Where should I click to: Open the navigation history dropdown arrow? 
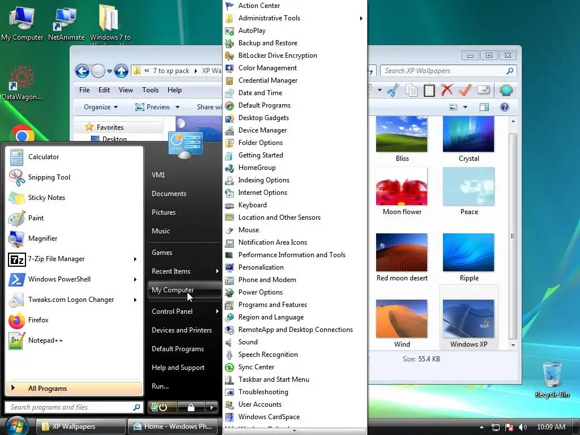point(109,71)
